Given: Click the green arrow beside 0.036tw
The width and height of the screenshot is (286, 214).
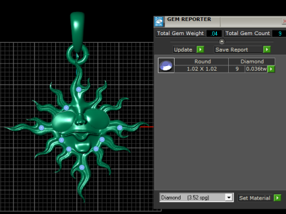Looking at the screenshot, I should pyautogui.click(x=271, y=69).
